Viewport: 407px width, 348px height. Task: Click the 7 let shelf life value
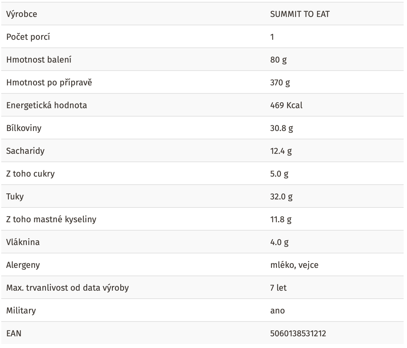tap(278, 288)
